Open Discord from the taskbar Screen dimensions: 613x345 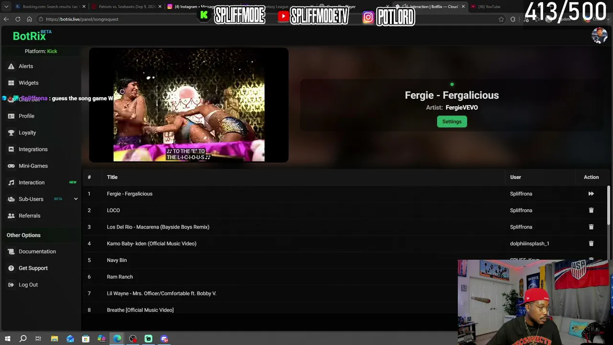164,339
